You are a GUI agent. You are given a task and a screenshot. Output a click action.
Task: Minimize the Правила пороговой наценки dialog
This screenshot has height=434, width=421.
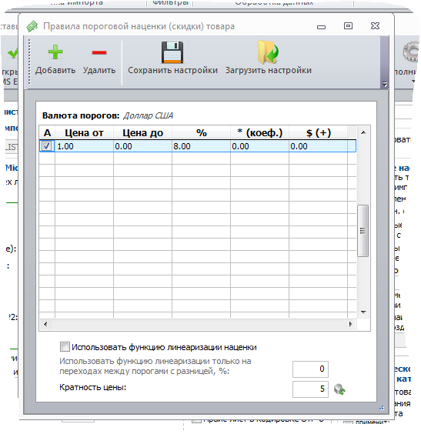click(x=321, y=27)
